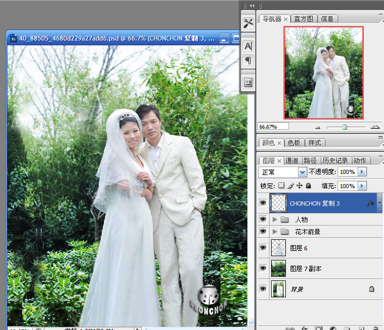The width and height of the screenshot is (384, 330).
Task: Open the 不透明度 opacity slider arrow
Action: (362, 172)
